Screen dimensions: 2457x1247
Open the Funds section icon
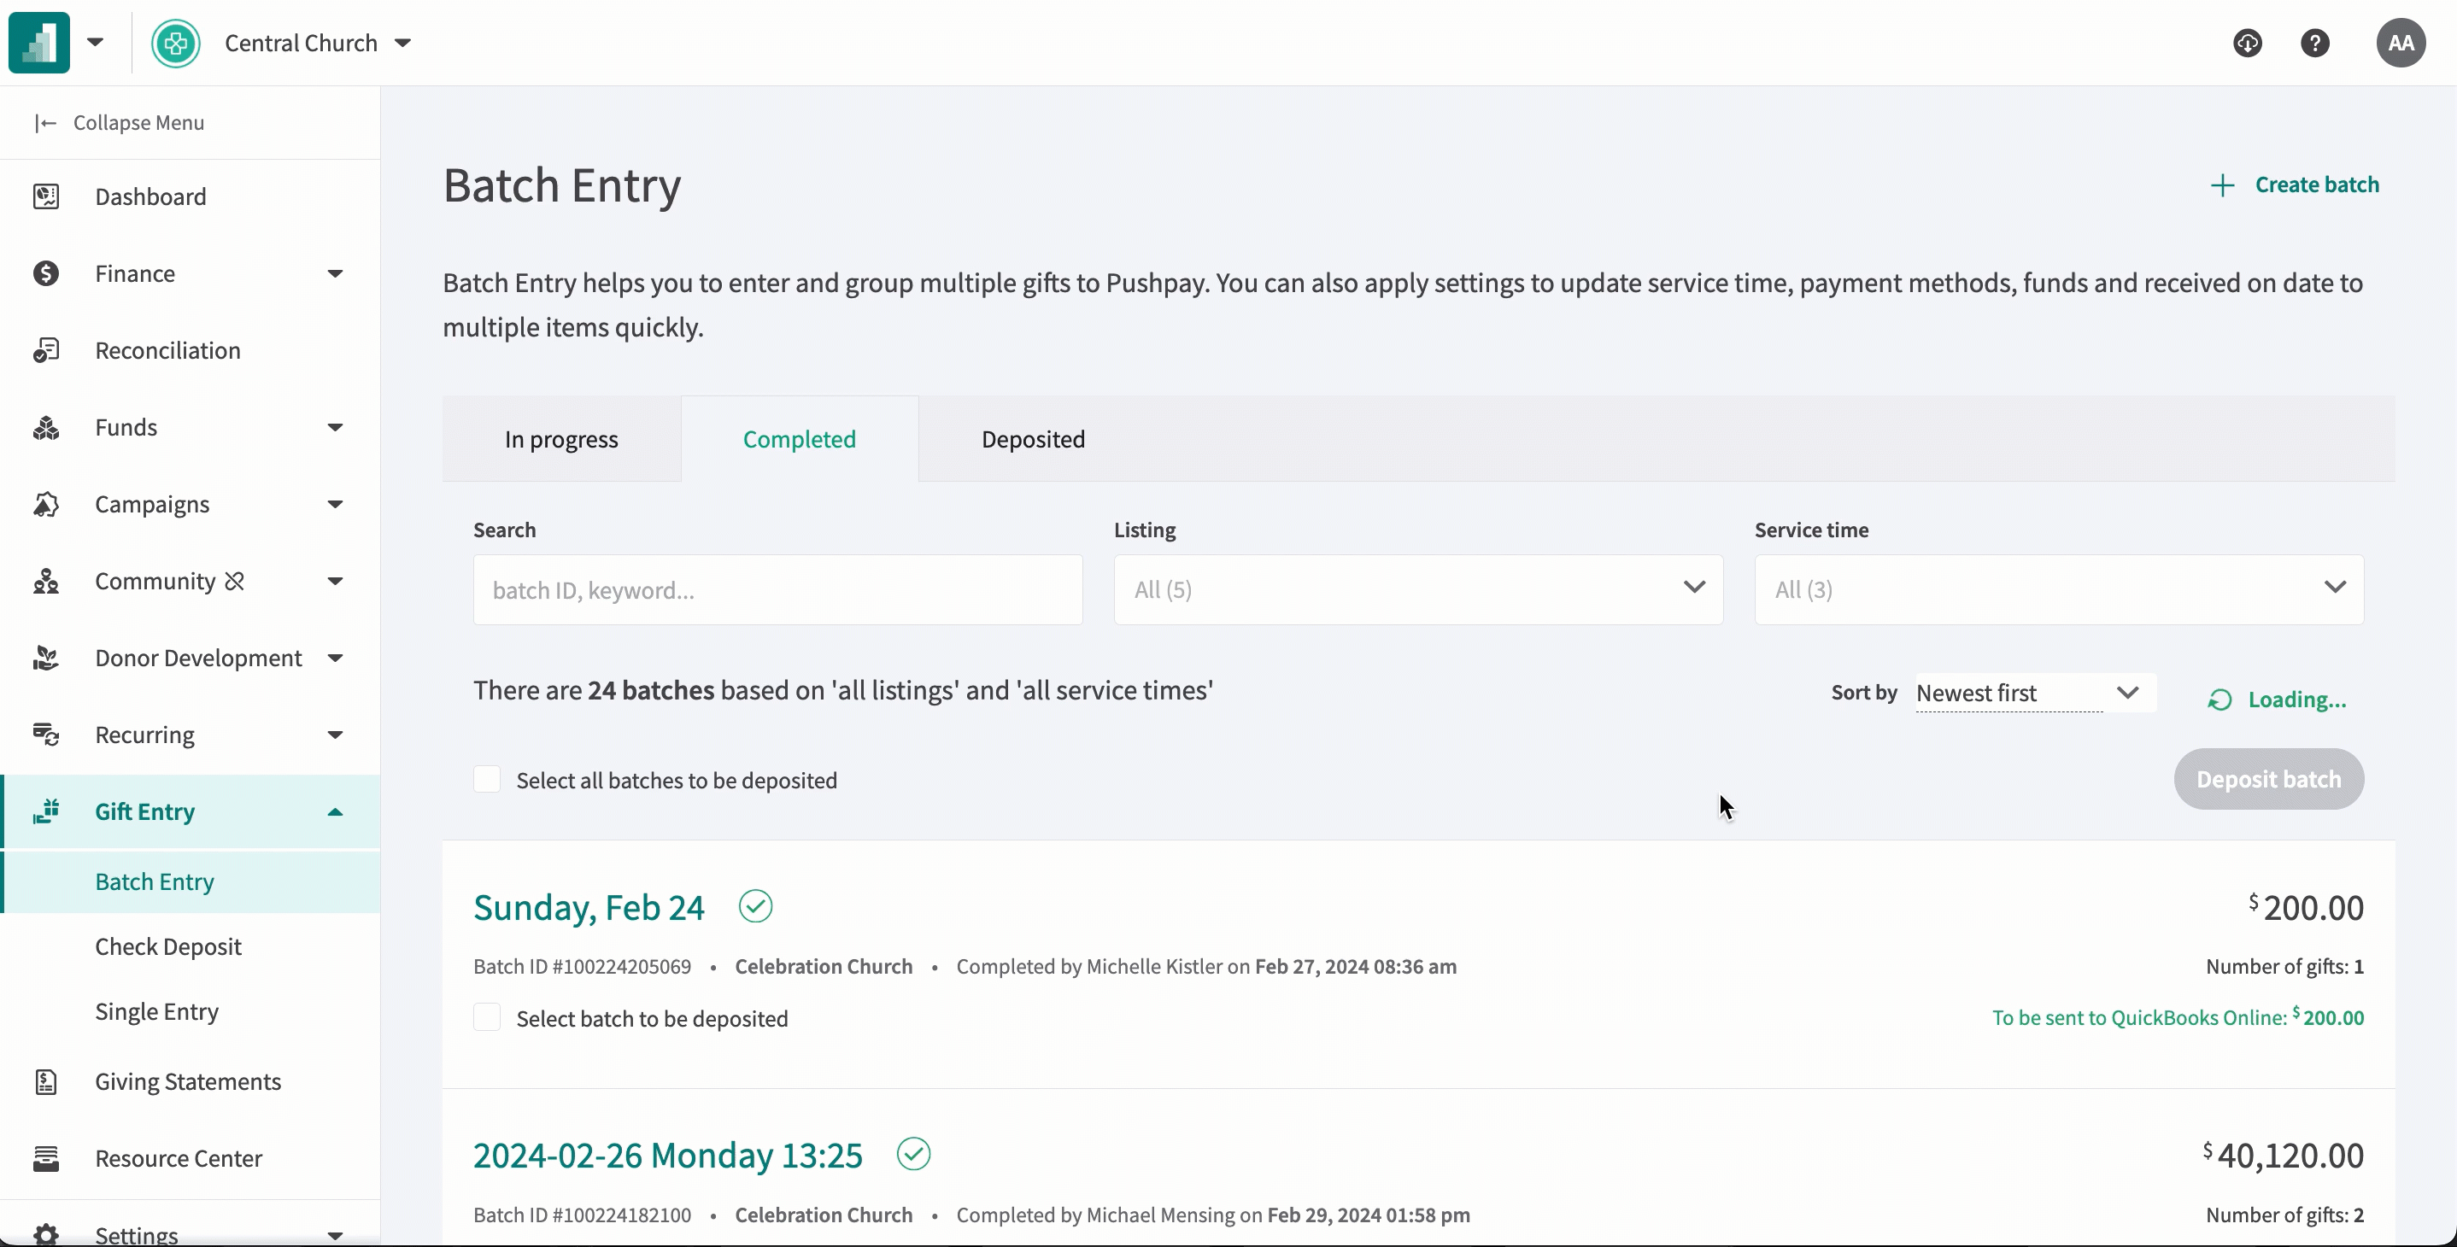point(44,427)
